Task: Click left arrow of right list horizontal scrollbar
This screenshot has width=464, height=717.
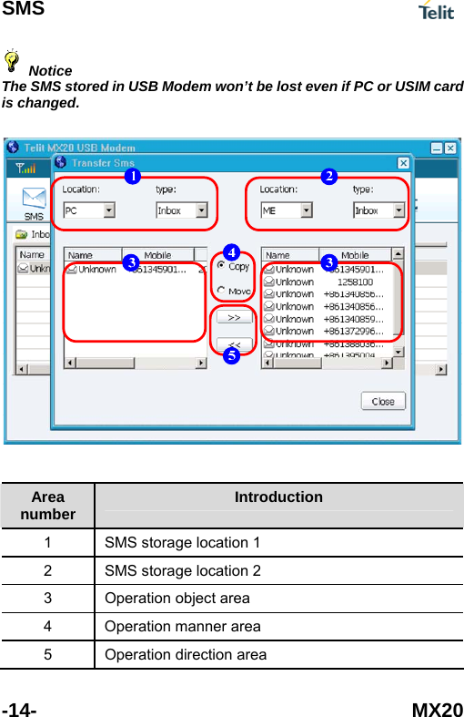Action: pos(267,364)
